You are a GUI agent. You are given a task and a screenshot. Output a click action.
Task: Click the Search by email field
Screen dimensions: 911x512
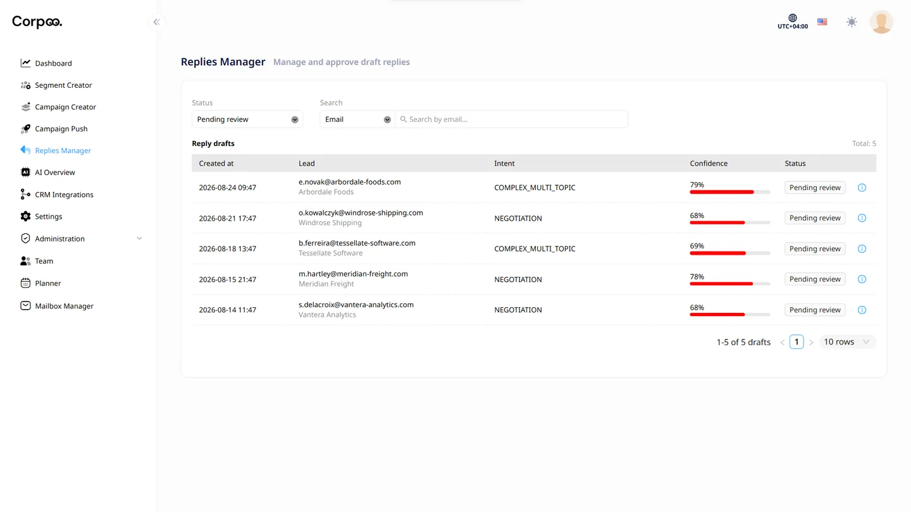coord(512,119)
